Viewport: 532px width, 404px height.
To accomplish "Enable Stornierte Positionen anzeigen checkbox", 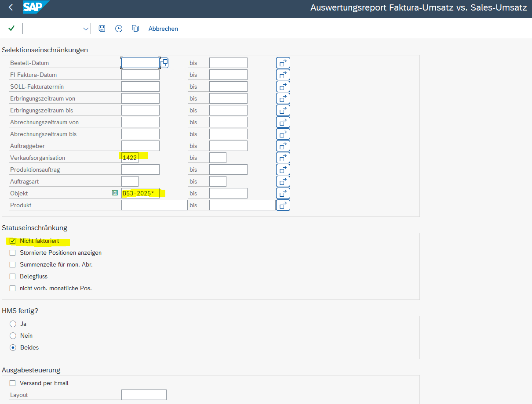I will [12, 252].
